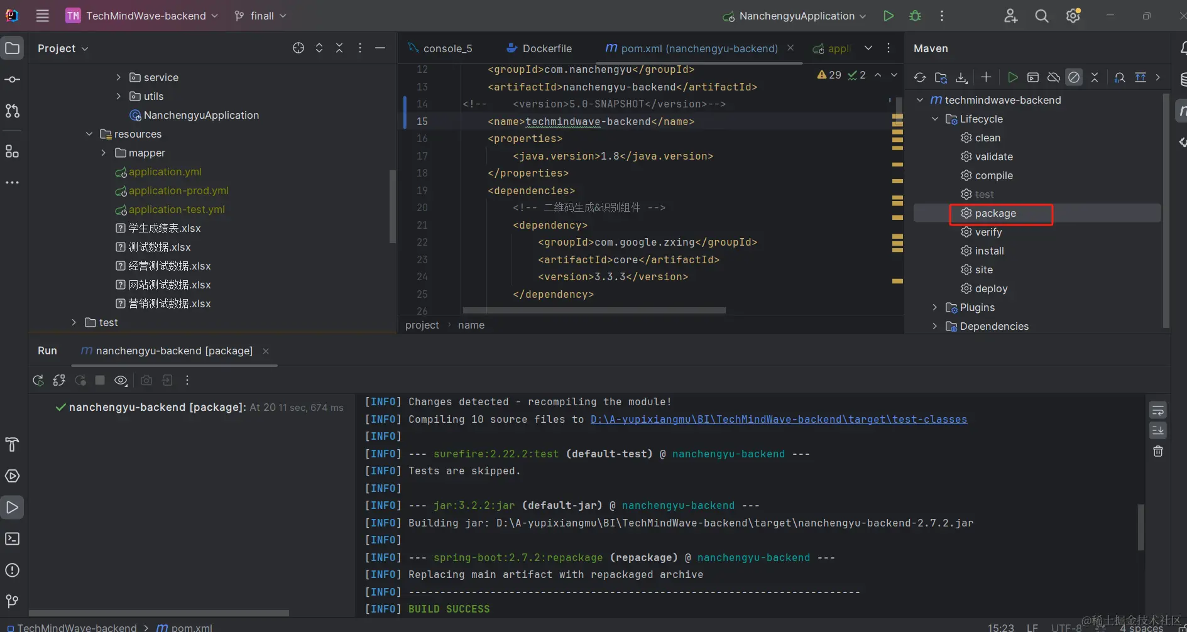Open the Services tool window icon

coord(12,476)
